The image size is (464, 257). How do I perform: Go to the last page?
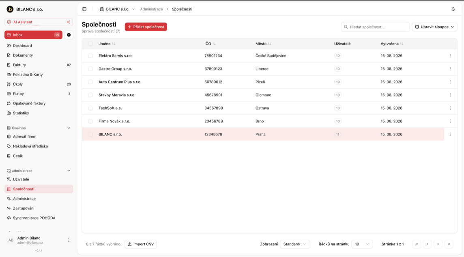pyautogui.click(x=449, y=244)
